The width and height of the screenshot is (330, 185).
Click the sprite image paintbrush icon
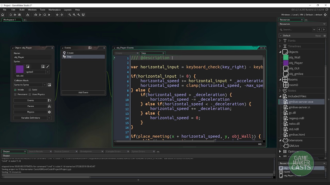(x=47, y=67)
